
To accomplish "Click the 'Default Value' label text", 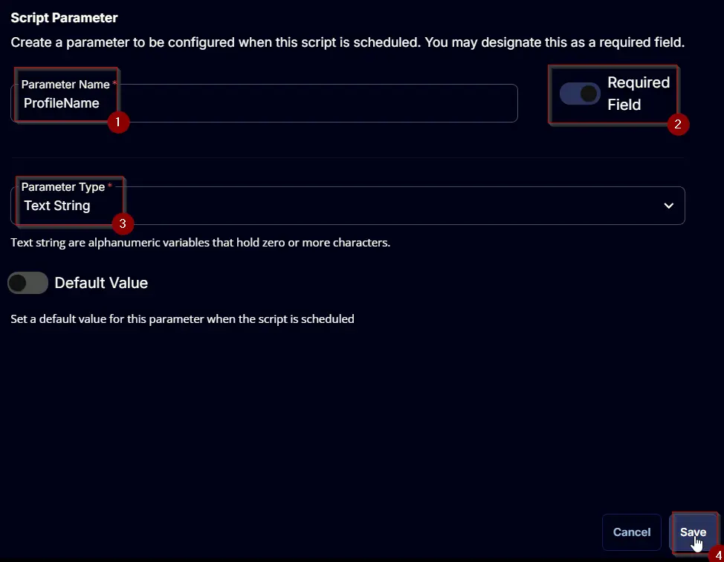I will (101, 283).
